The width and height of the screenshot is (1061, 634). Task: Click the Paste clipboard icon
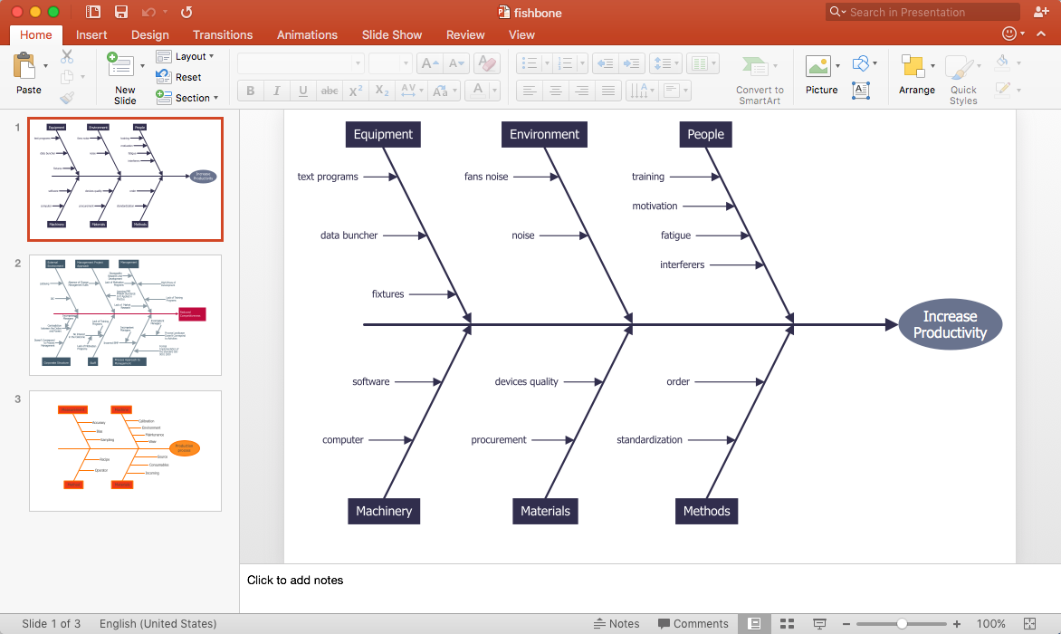(x=25, y=66)
